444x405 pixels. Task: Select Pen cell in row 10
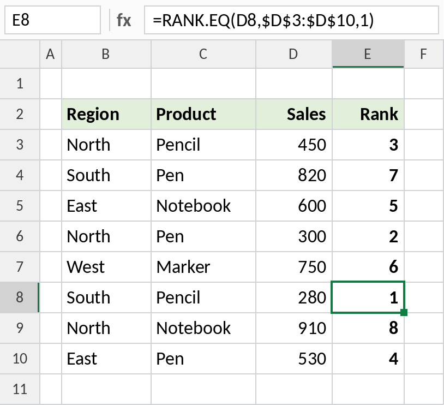coord(203,359)
